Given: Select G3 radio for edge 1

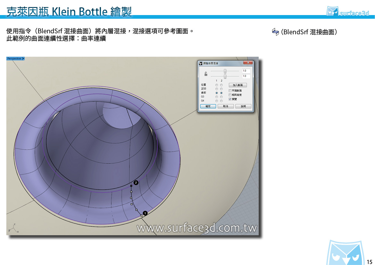Looking at the screenshot, I should (x=216, y=97).
